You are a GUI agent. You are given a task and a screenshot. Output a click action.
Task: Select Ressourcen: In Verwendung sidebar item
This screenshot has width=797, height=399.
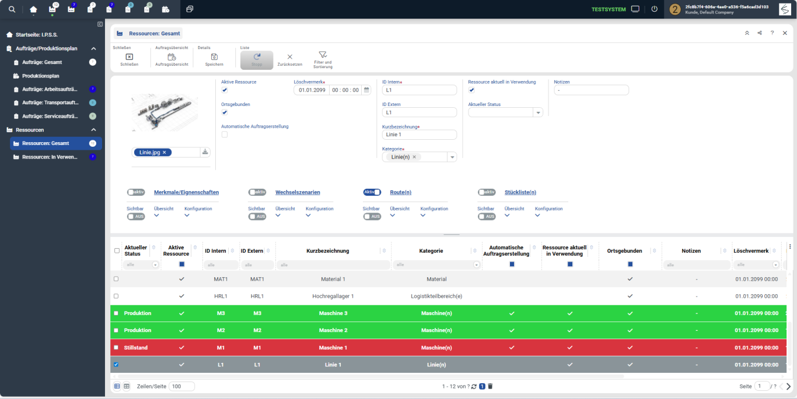point(49,157)
